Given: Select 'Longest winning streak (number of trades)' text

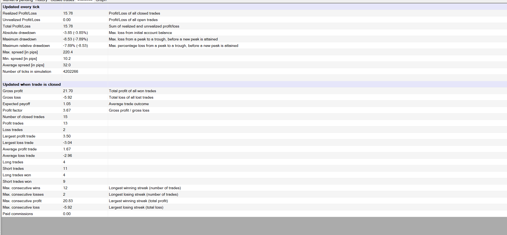Looking at the screenshot, I should click(145, 188).
